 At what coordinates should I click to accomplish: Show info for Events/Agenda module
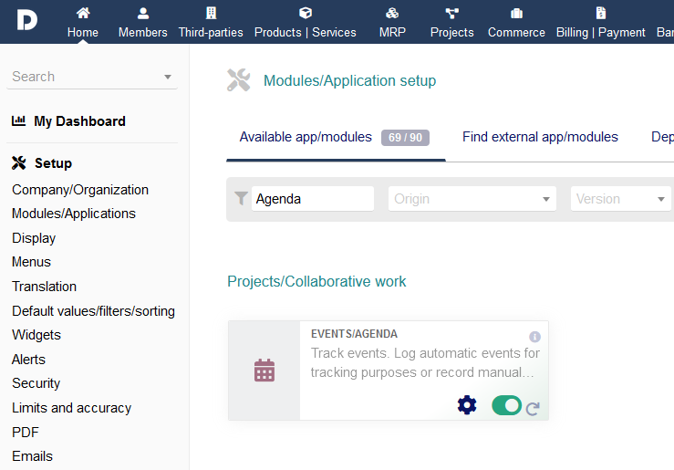[535, 337]
